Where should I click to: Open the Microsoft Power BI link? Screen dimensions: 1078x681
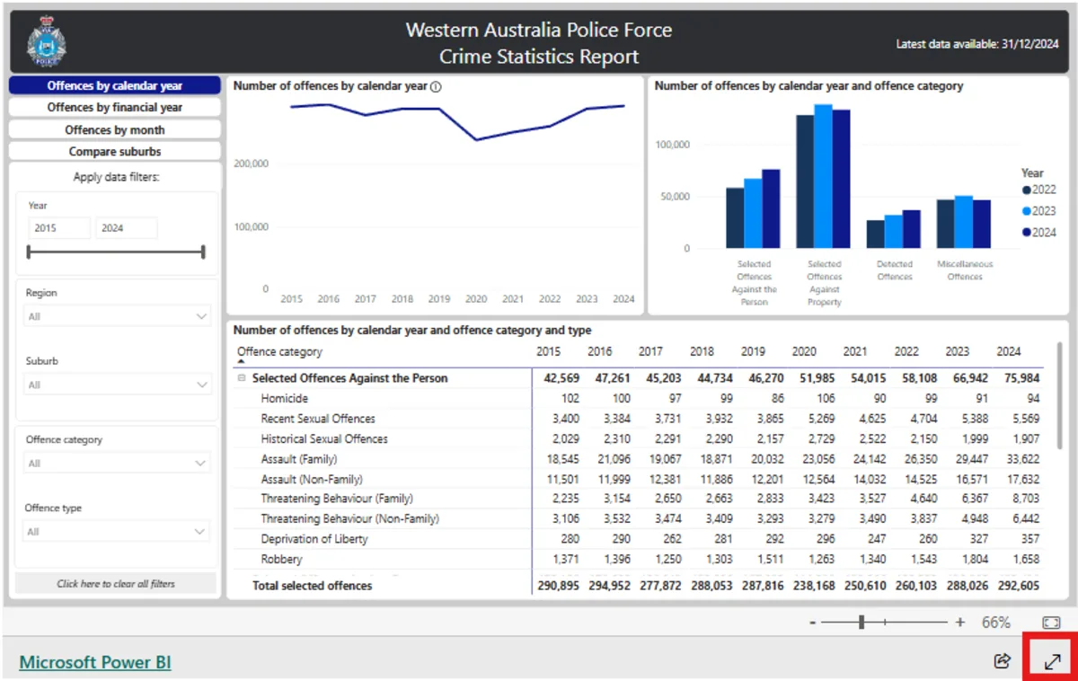[x=94, y=661]
